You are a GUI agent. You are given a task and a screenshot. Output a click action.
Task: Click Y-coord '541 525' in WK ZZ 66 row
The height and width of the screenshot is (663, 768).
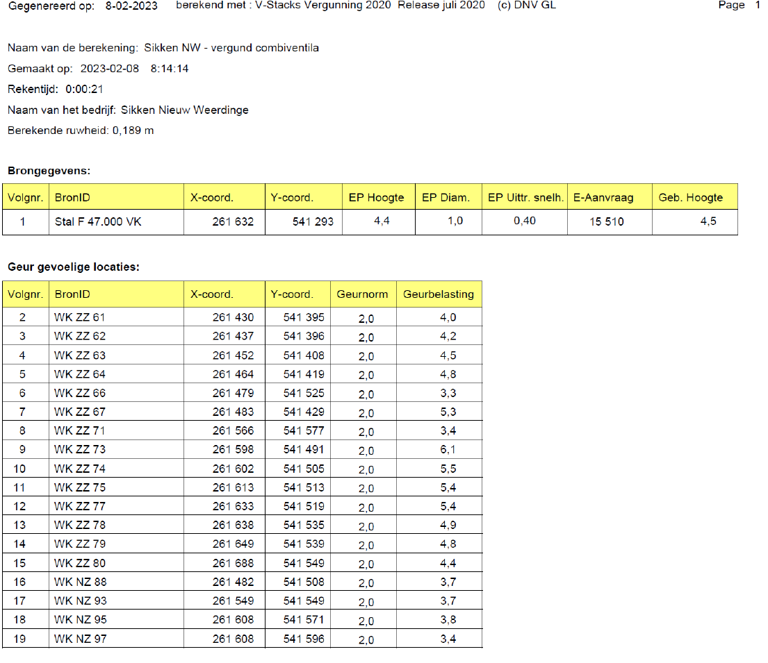[304, 393]
